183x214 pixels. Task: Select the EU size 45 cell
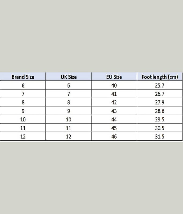pos(114,128)
